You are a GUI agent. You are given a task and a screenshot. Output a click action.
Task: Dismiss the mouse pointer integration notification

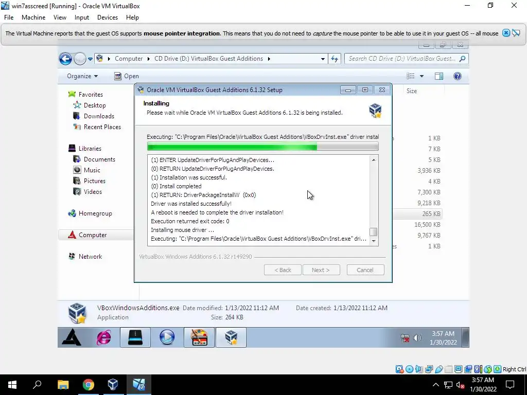tap(506, 33)
